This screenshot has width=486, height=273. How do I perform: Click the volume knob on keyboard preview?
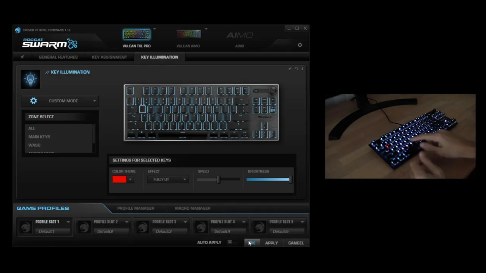272,90
